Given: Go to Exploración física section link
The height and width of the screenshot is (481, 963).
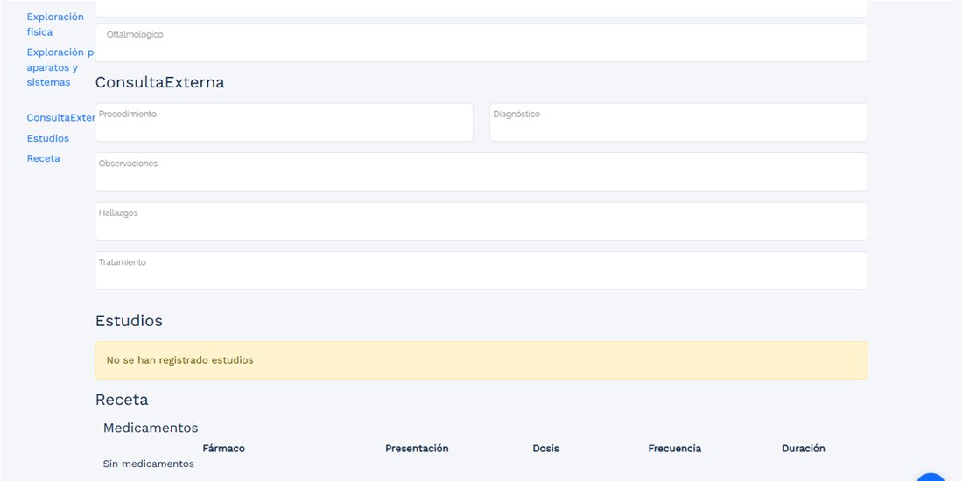Looking at the screenshot, I should pyautogui.click(x=55, y=24).
